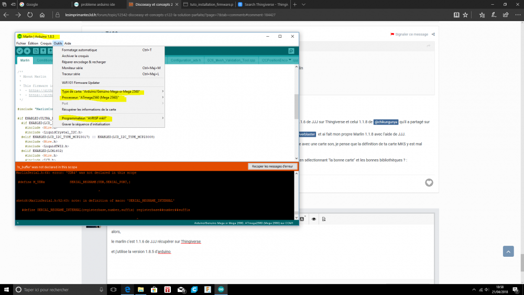
Task: Go back with the browser back arrow
Action: tap(6, 15)
